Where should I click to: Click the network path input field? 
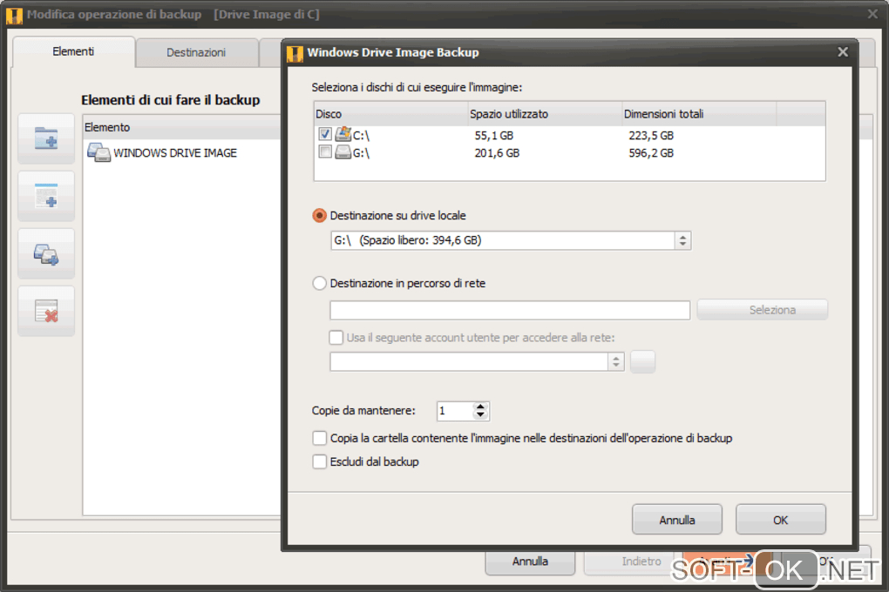click(x=510, y=311)
